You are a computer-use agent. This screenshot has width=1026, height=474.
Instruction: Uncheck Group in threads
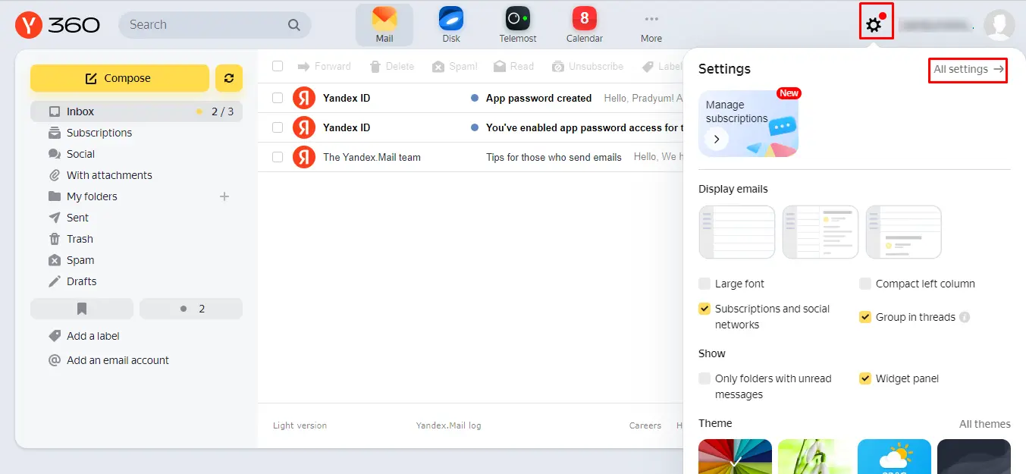tap(865, 317)
